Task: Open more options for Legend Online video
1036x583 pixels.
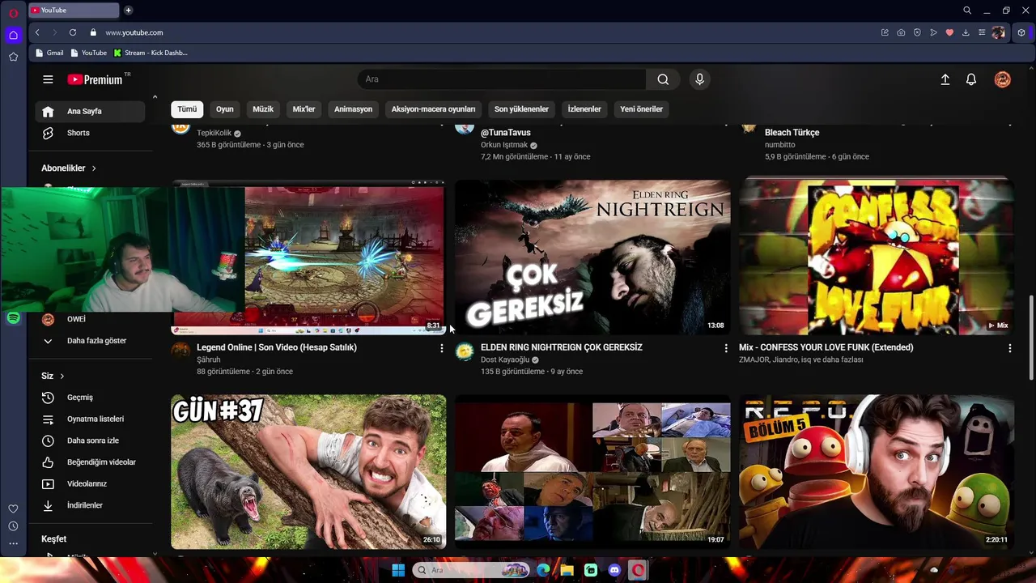Action: (x=441, y=348)
